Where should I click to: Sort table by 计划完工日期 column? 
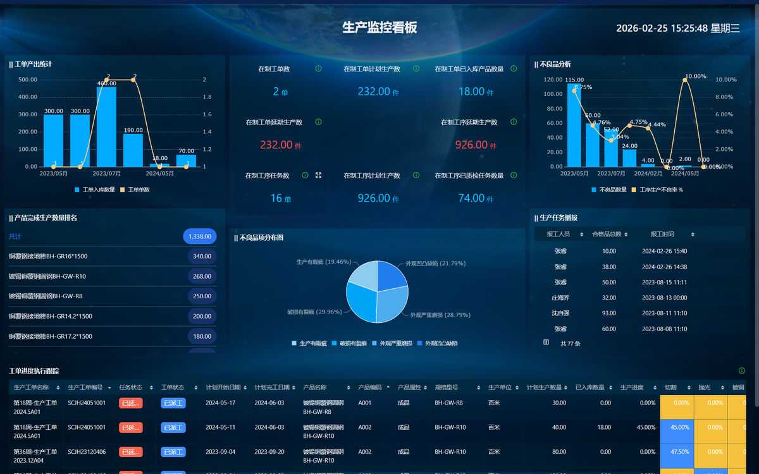point(294,387)
